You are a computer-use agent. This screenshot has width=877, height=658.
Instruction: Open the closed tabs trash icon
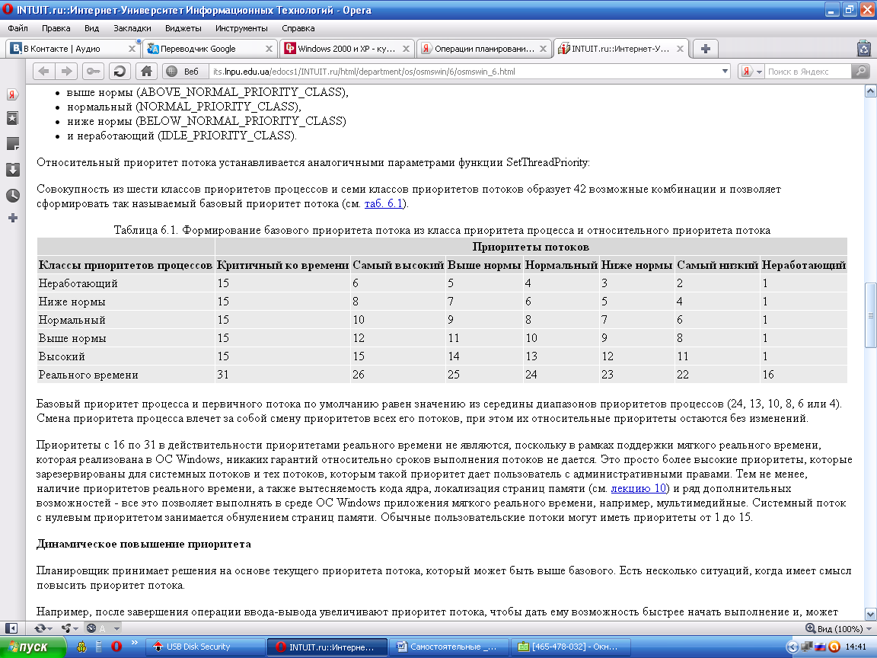(x=864, y=49)
